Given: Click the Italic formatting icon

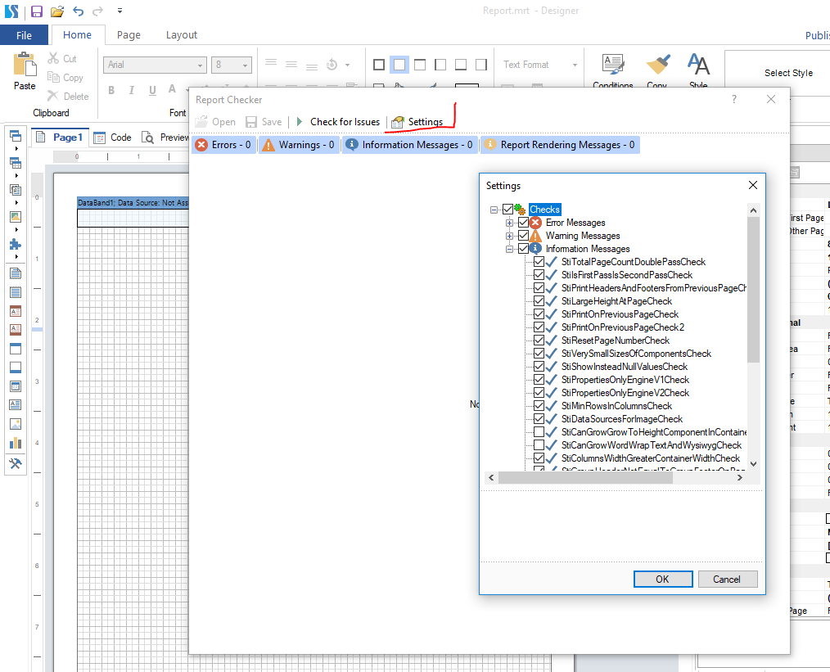Looking at the screenshot, I should (x=131, y=90).
